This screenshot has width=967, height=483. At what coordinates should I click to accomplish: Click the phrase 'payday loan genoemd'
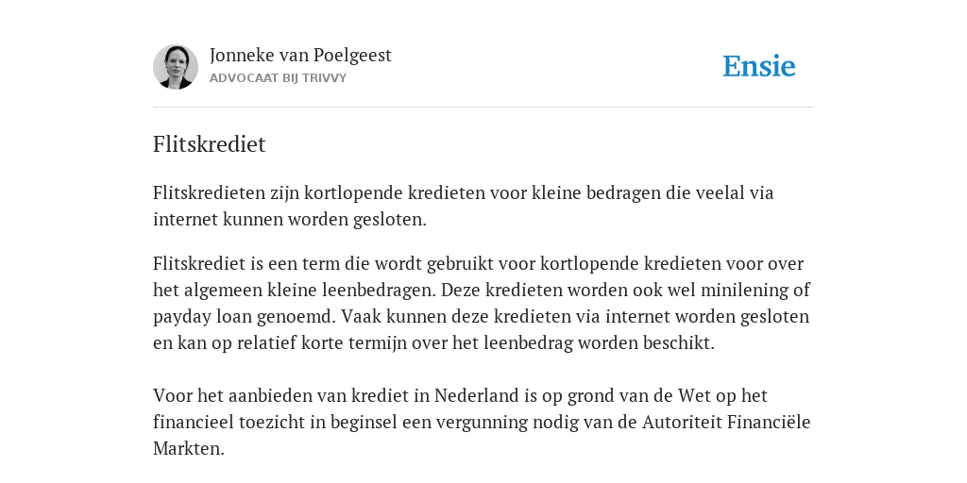tap(245, 317)
